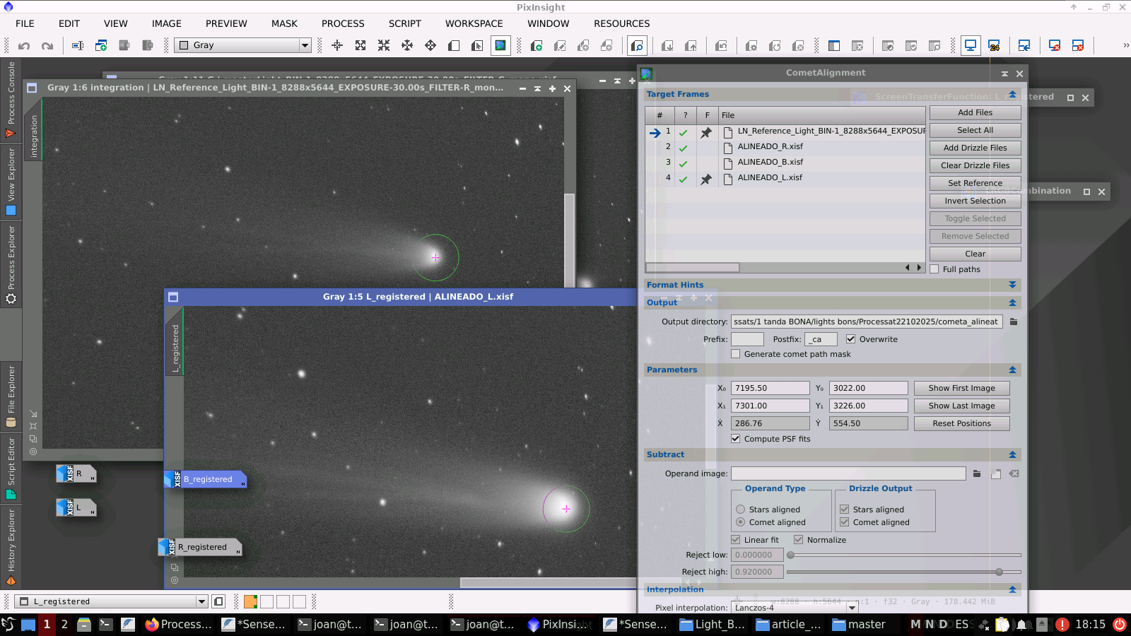Open the Gray color space dropdown
Image resolution: width=1131 pixels, height=636 pixels.
242,45
